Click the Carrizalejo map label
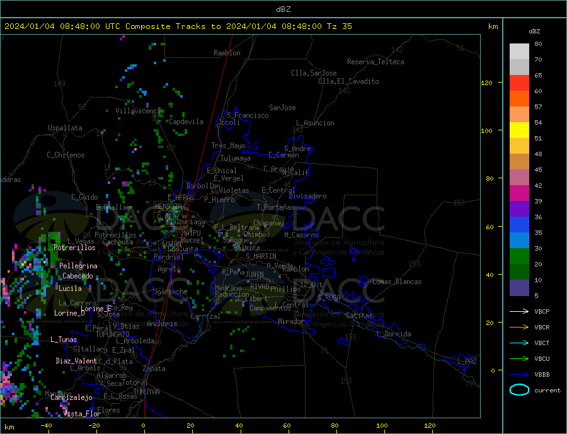 click(x=71, y=398)
